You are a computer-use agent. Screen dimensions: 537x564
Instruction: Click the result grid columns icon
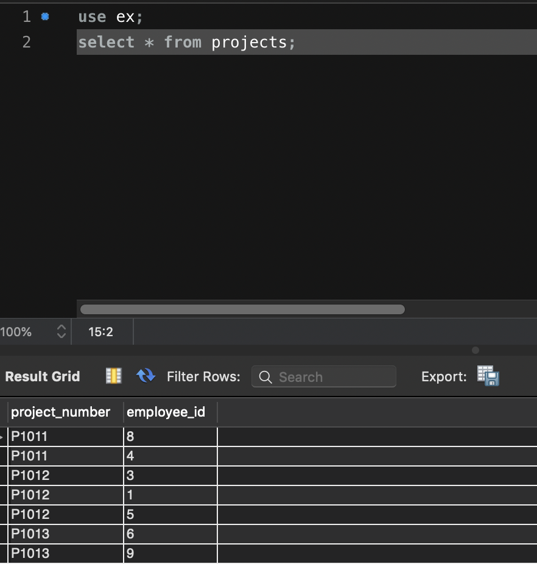[114, 376]
